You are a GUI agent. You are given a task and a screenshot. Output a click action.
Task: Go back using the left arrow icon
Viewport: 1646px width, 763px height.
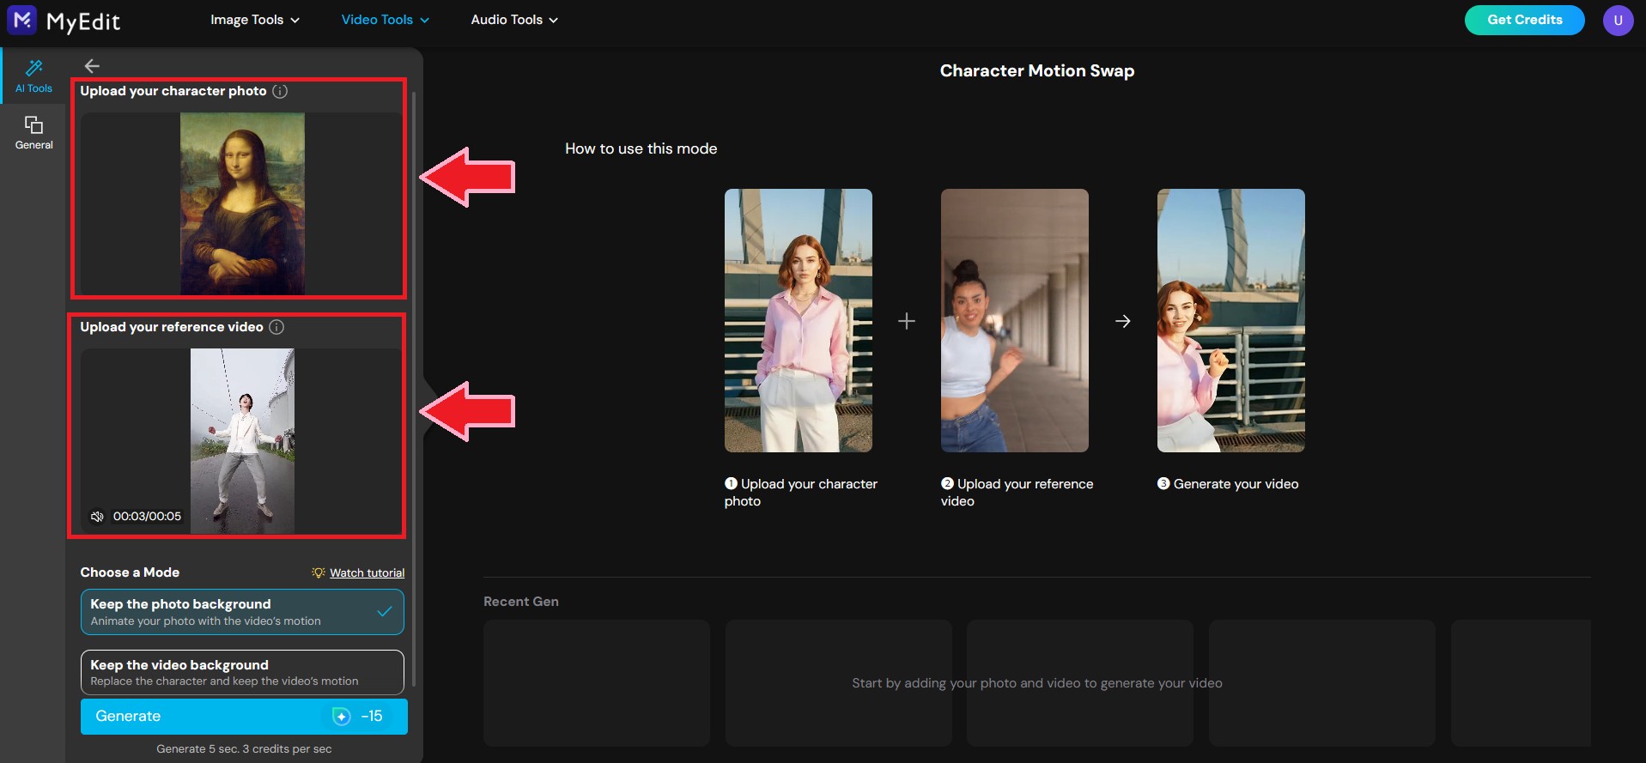coord(92,66)
